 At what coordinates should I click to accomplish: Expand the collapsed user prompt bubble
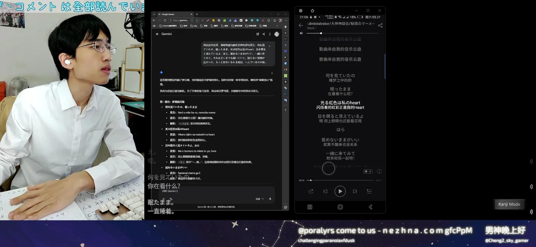click(269, 46)
